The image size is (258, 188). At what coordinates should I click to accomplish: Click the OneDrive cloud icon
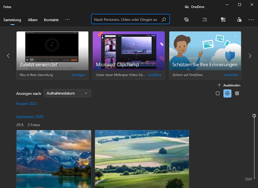click(187, 7)
